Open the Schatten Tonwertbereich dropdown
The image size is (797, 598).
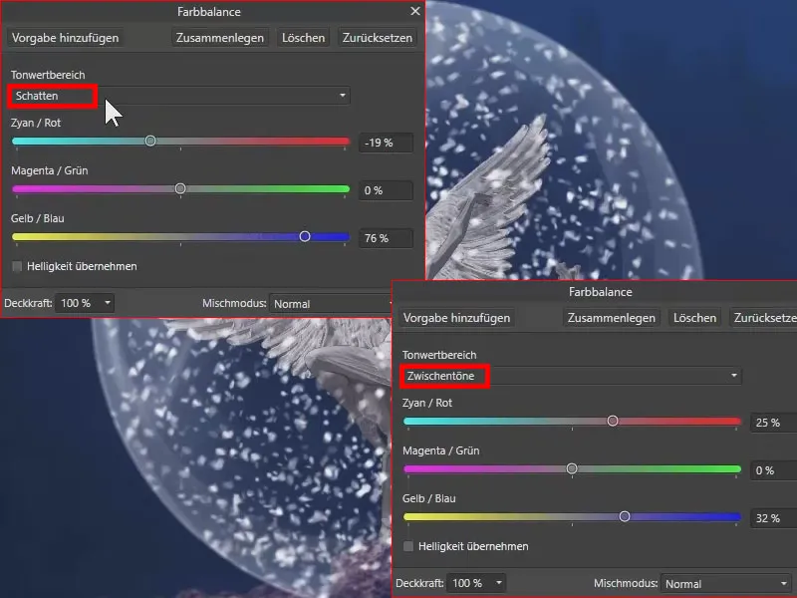pyautogui.click(x=180, y=96)
